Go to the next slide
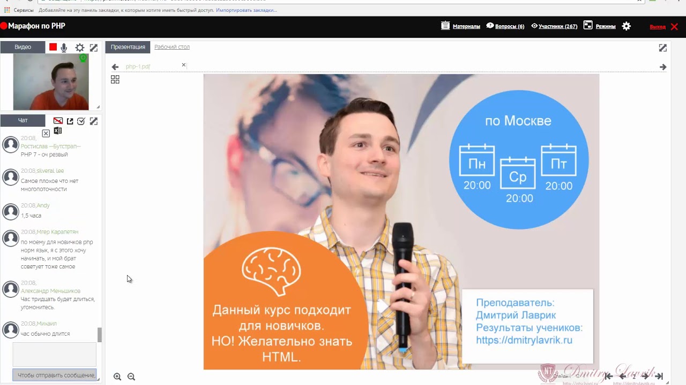The image size is (686, 385). [645, 376]
